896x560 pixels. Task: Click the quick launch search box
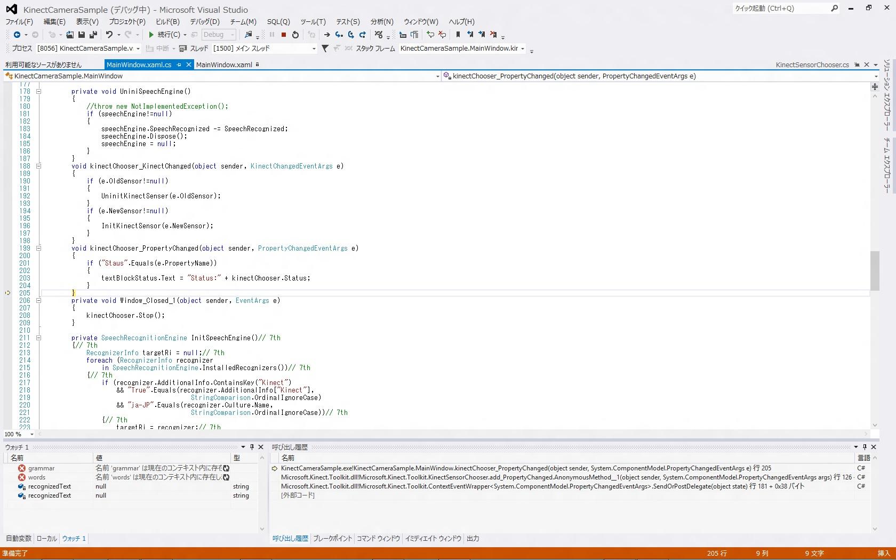pos(780,8)
